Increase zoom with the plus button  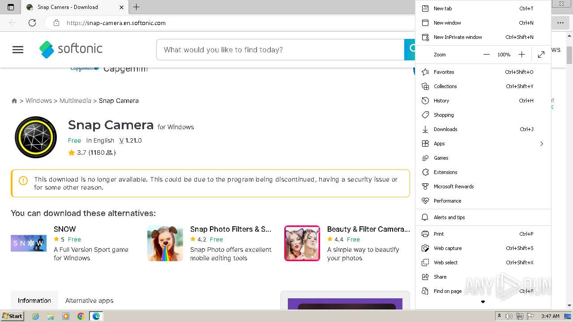(x=522, y=55)
